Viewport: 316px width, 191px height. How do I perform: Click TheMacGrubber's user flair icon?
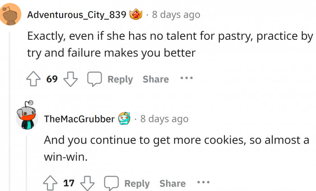pyautogui.click(x=124, y=119)
